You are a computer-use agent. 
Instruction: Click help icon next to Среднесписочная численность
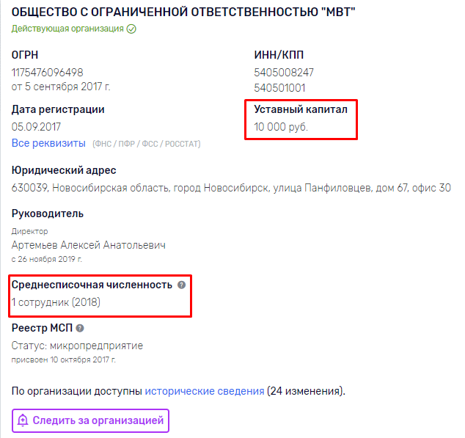click(x=181, y=285)
